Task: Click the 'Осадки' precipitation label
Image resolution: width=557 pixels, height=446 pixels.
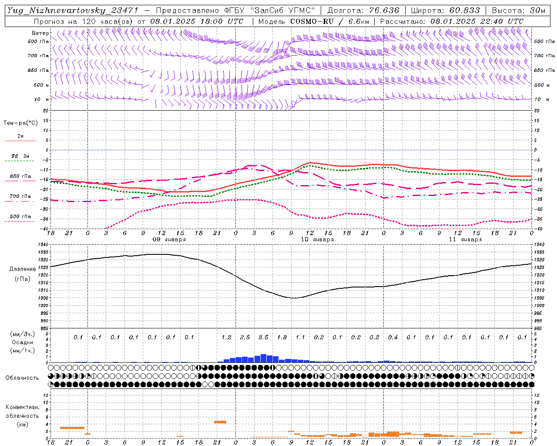Action: (x=22, y=342)
